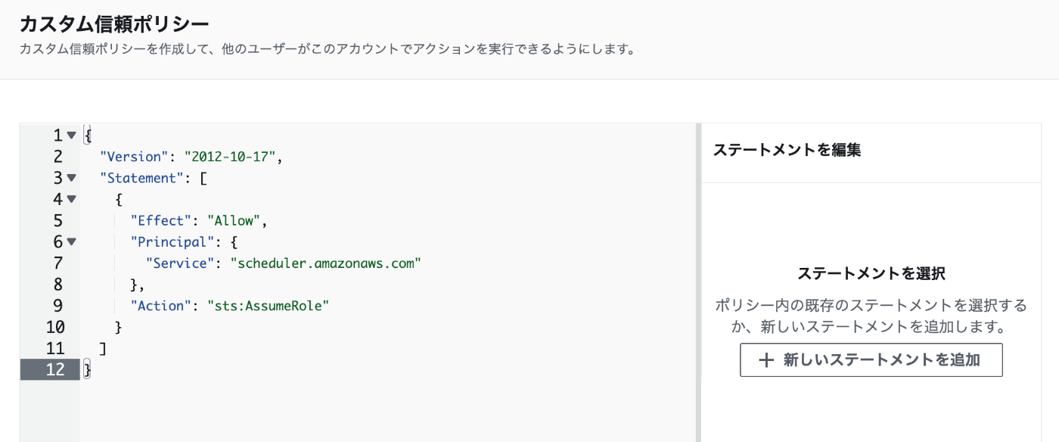Click the ステートメントを編集 panel header
1059x442 pixels.
(x=787, y=150)
